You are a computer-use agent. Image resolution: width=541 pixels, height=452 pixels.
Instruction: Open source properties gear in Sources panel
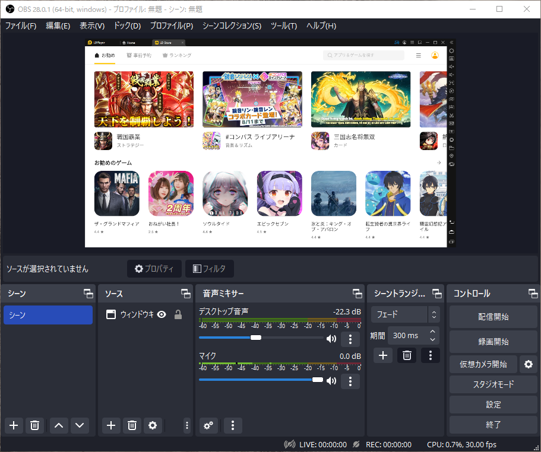click(x=153, y=425)
